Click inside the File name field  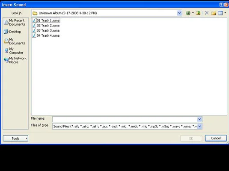point(125,119)
